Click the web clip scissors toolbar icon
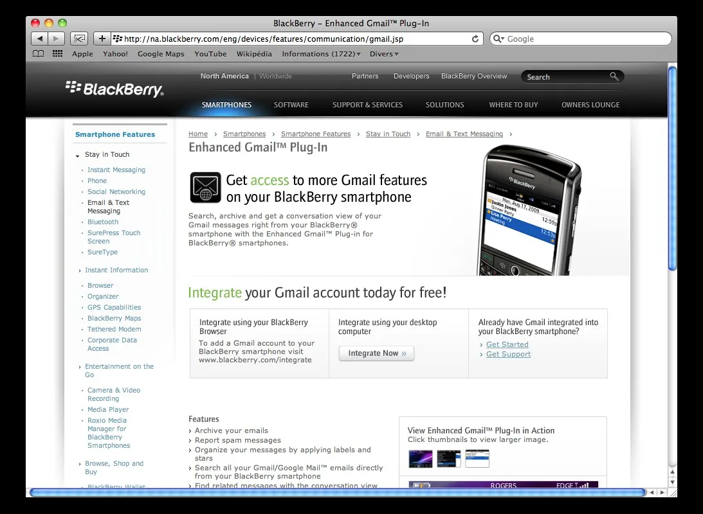The height and width of the screenshot is (514, 703). [x=79, y=39]
